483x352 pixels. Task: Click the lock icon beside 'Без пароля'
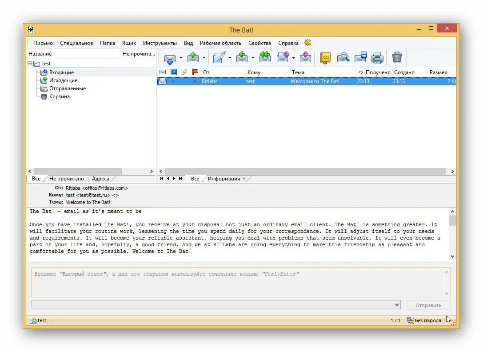tap(410, 320)
